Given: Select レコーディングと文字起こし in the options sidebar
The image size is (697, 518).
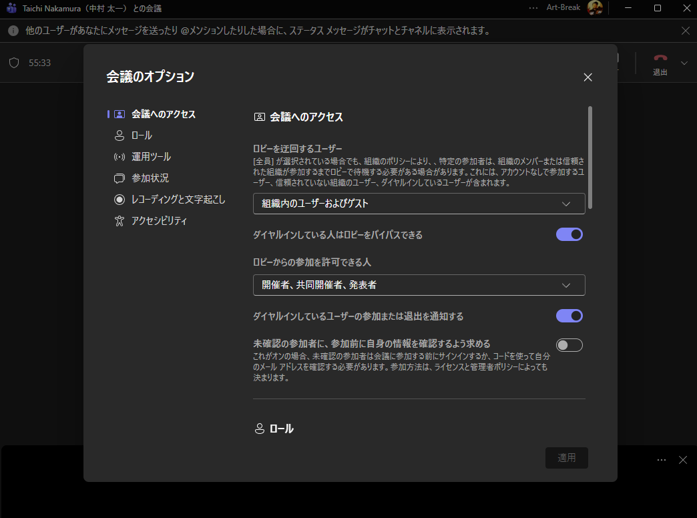Looking at the screenshot, I should coord(178,200).
